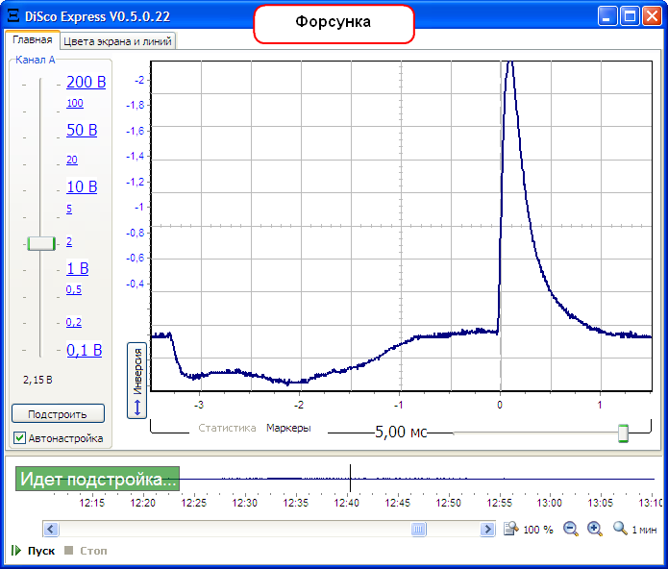
Task: Click the DiSco Express title bar icon
Action: pos(12,16)
